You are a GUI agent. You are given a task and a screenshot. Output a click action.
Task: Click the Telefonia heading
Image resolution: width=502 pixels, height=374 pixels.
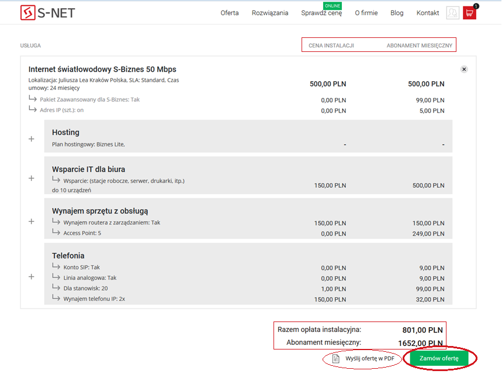68,256
